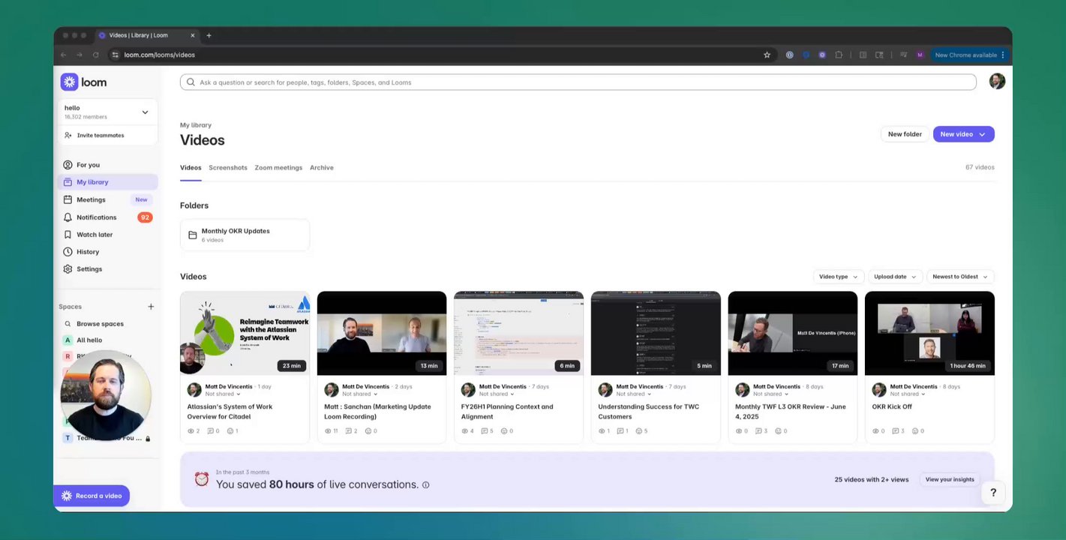Focus the Loom search field
This screenshot has height=540, width=1066.
coord(578,82)
